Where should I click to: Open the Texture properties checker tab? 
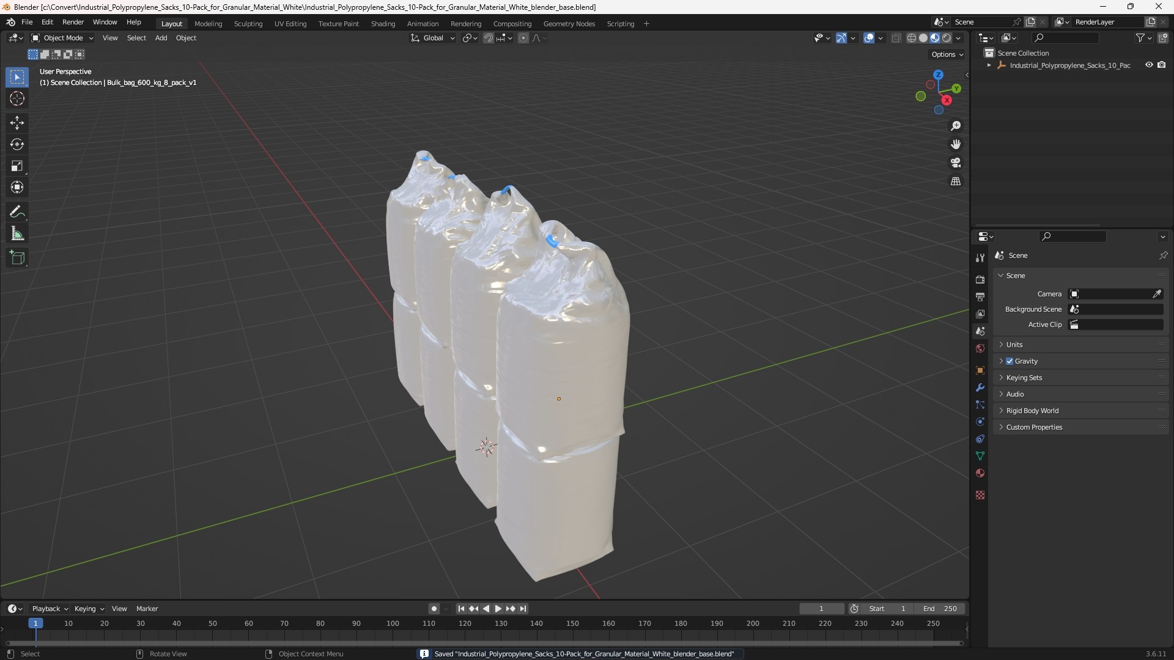point(980,495)
